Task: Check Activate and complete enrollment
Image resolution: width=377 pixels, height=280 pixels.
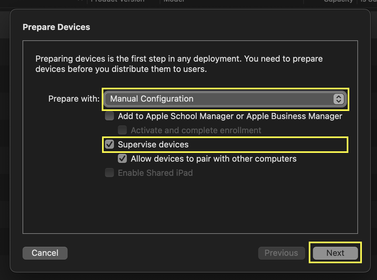Action: click(122, 130)
